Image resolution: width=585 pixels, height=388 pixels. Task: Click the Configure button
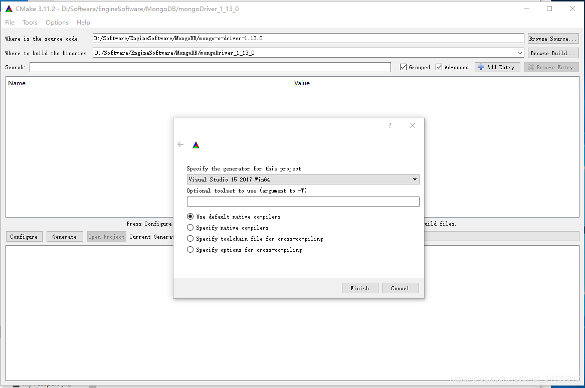coord(24,237)
